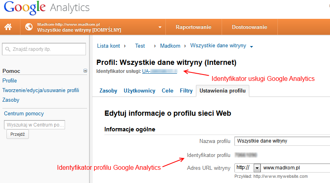Collapse the Pomoc section
The height and width of the screenshot is (183, 330).
pyautogui.click(x=85, y=71)
